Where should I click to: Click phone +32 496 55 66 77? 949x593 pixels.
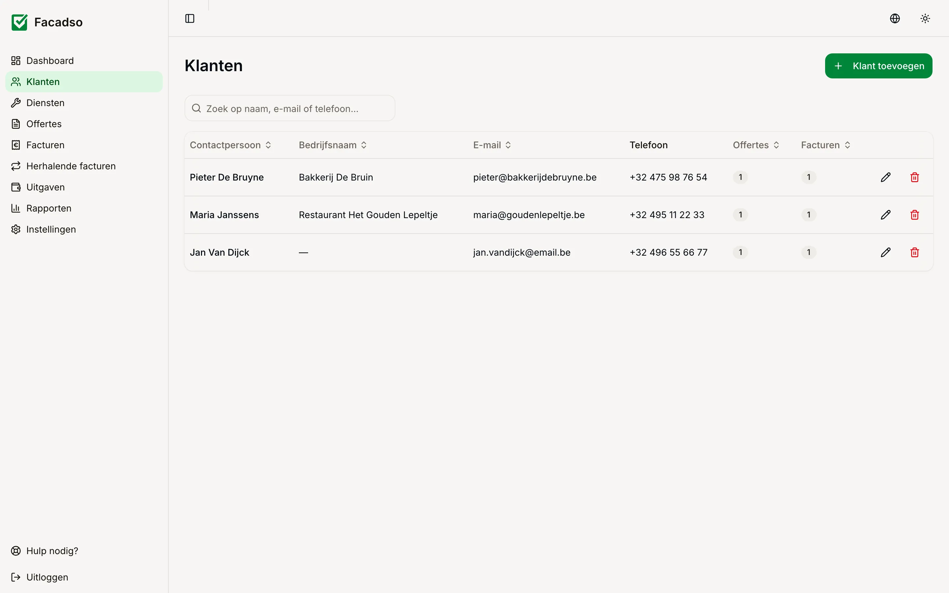(669, 253)
